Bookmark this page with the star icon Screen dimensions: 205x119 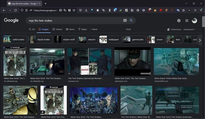tap(74, 10)
